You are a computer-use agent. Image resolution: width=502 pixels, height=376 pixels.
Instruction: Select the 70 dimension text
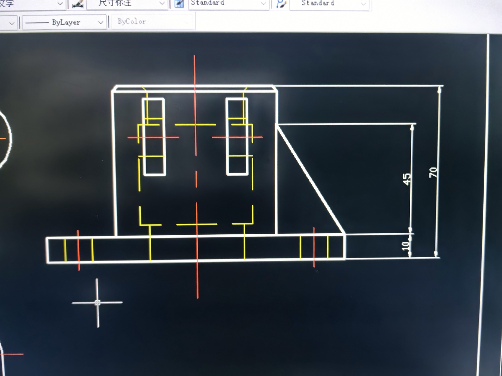[x=433, y=172]
